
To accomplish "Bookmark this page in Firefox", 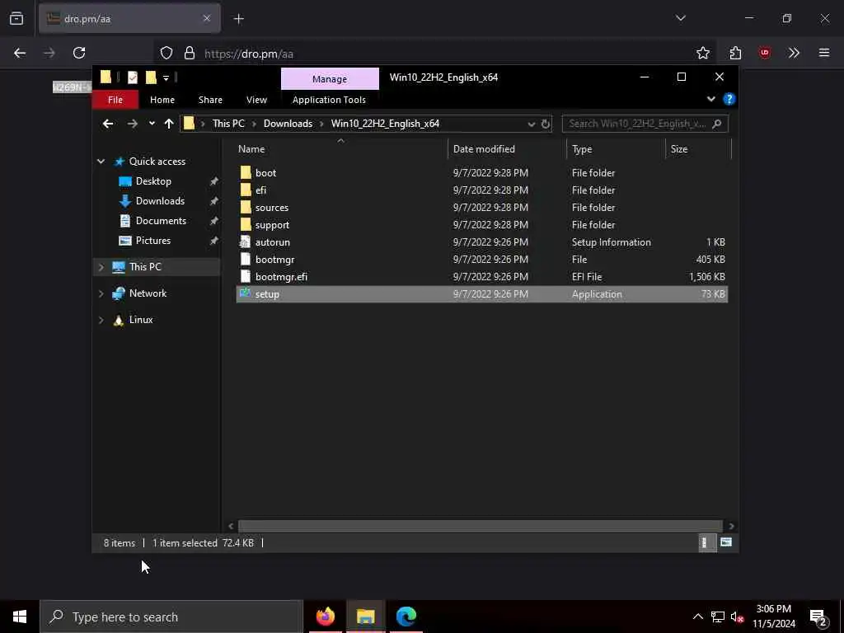I will click(x=702, y=53).
